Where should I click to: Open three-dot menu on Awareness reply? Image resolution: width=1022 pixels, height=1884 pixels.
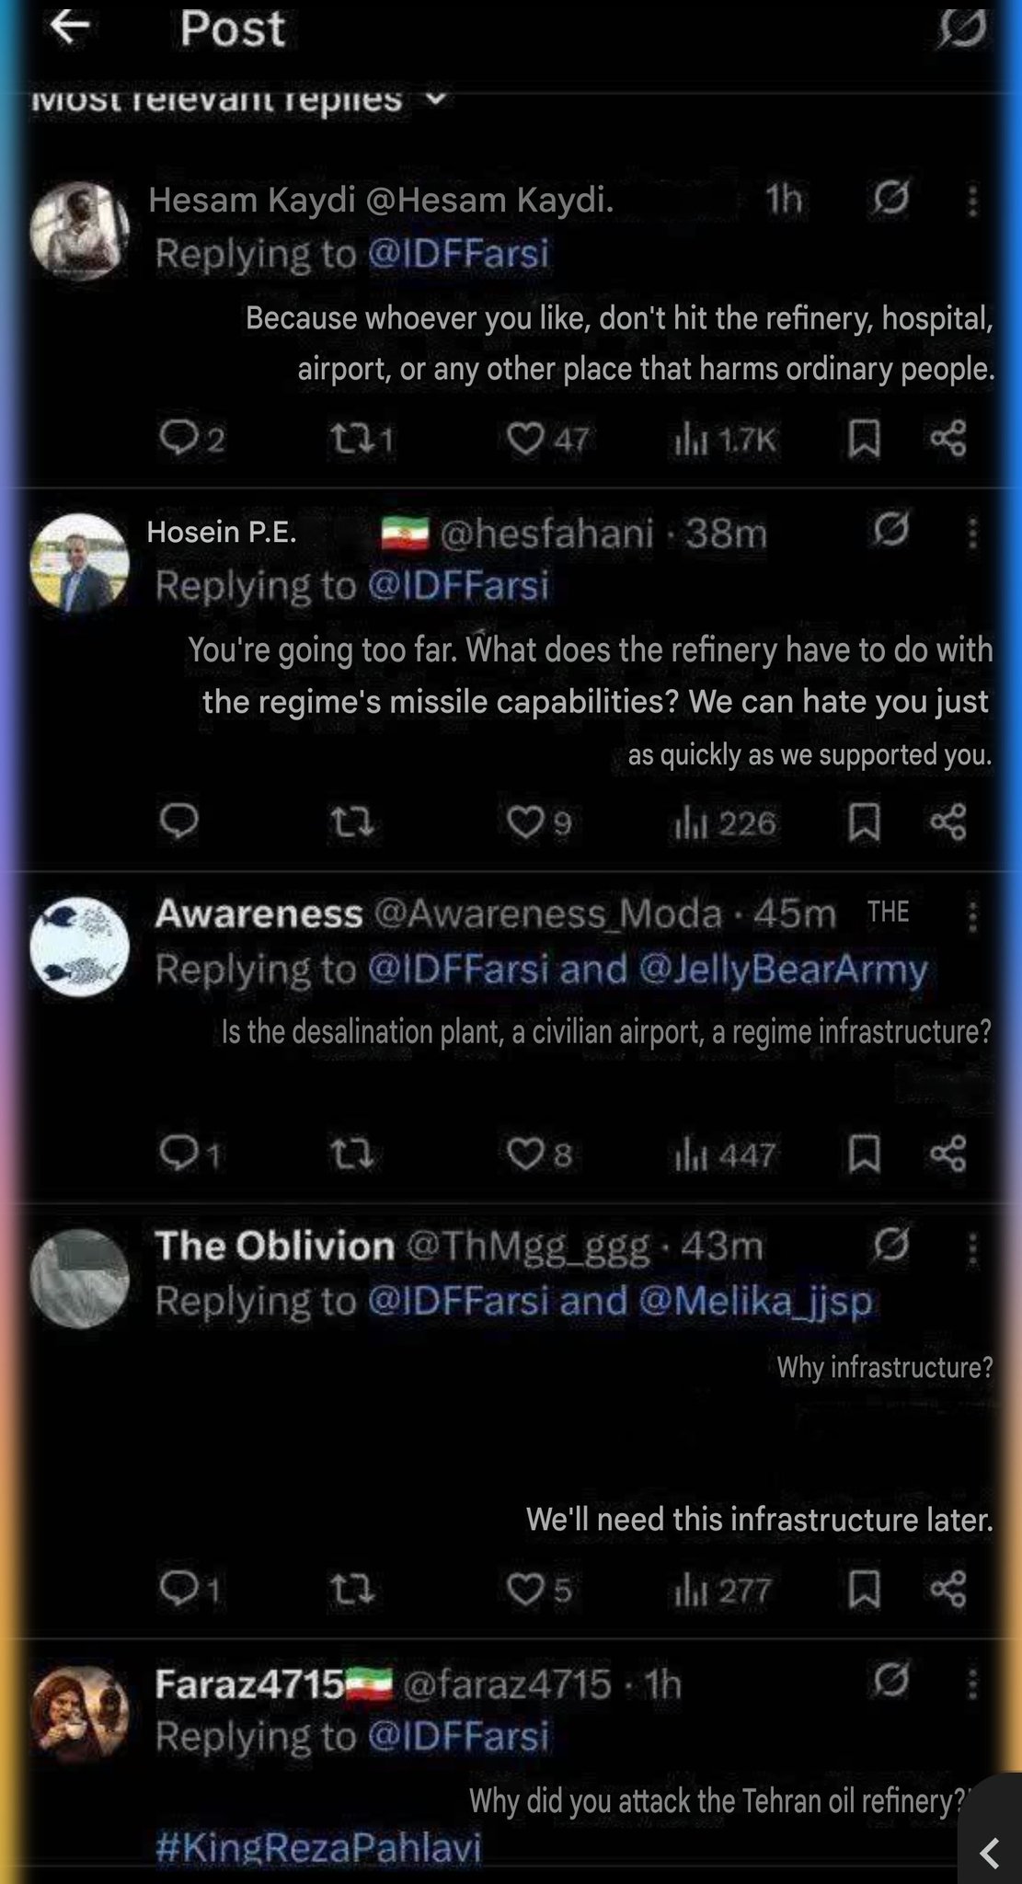point(972,915)
